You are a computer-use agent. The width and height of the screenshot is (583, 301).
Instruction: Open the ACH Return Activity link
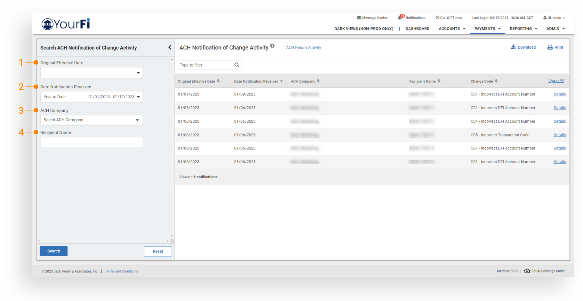point(303,48)
